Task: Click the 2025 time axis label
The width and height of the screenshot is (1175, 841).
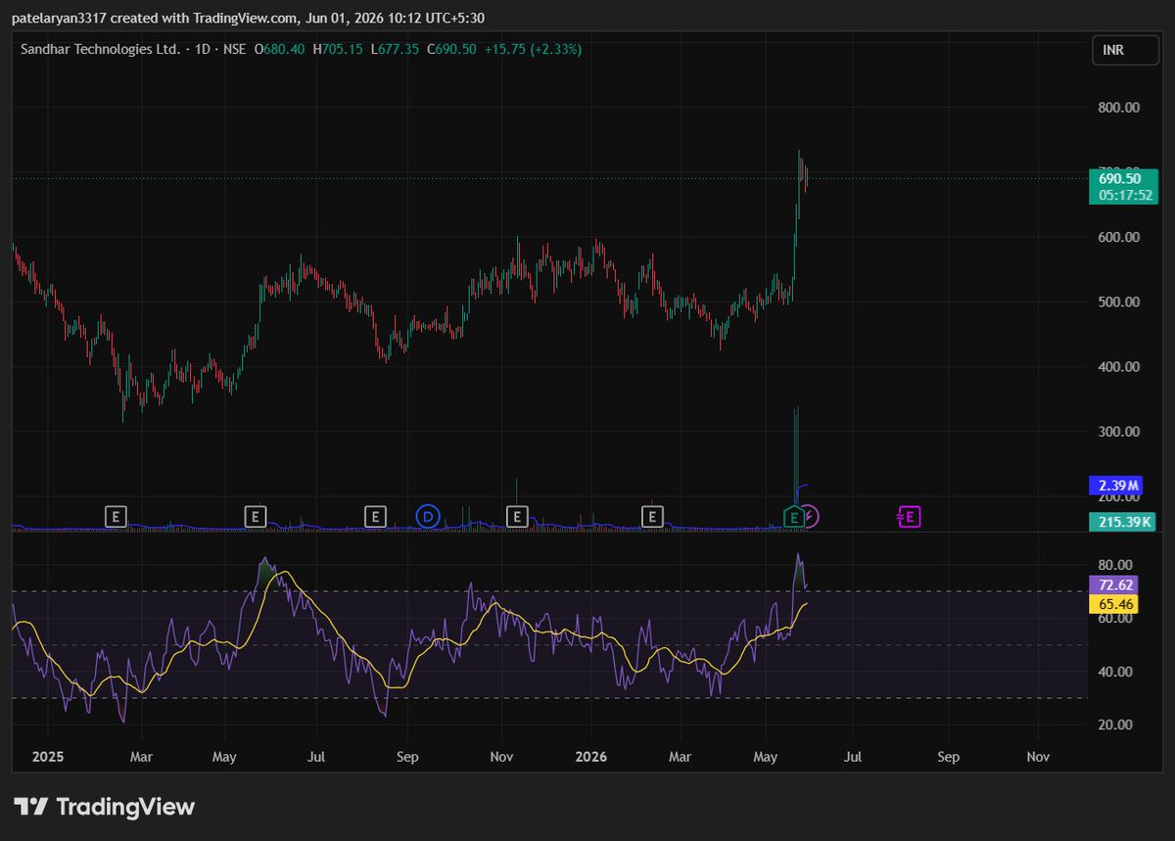Action: [x=47, y=757]
